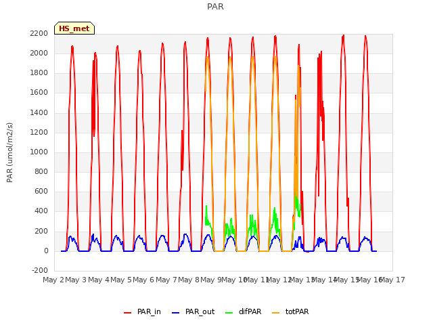Click the May 6 x-axis label
The width and height of the screenshot is (433, 325).
tap(143, 280)
